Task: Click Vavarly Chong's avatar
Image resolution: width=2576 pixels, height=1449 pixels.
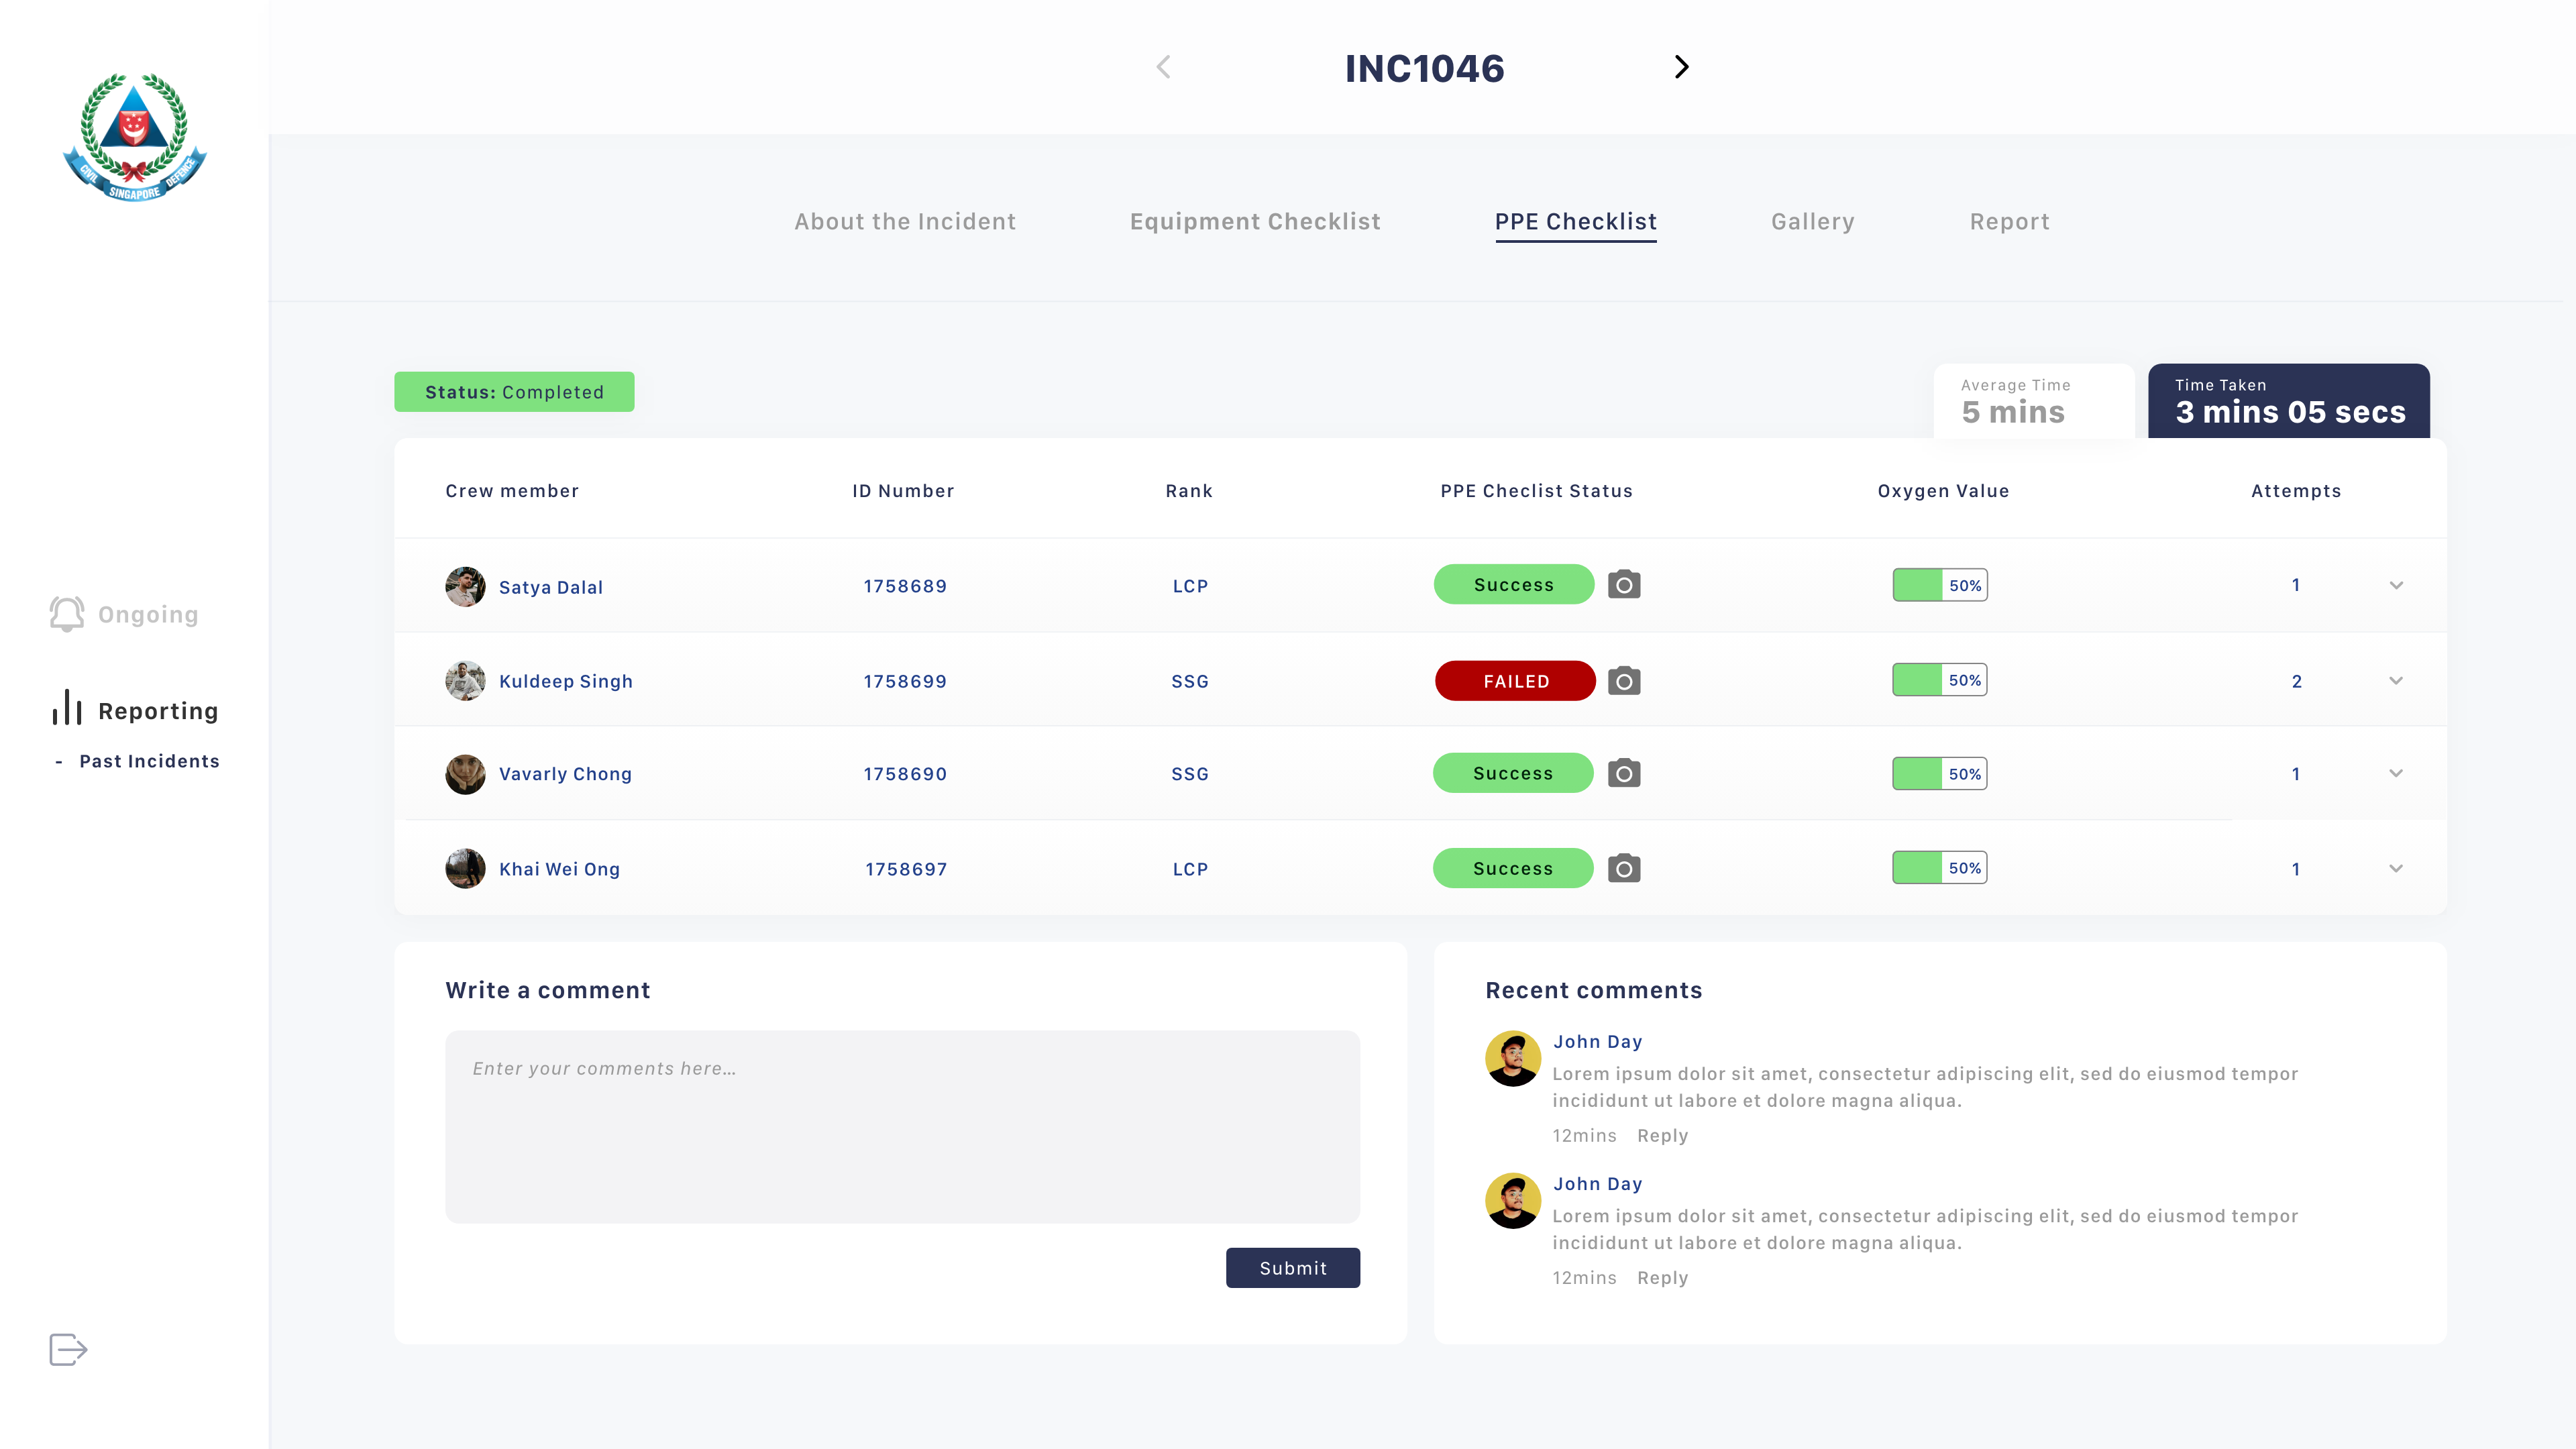Action: pyautogui.click(x=465, y=774)
